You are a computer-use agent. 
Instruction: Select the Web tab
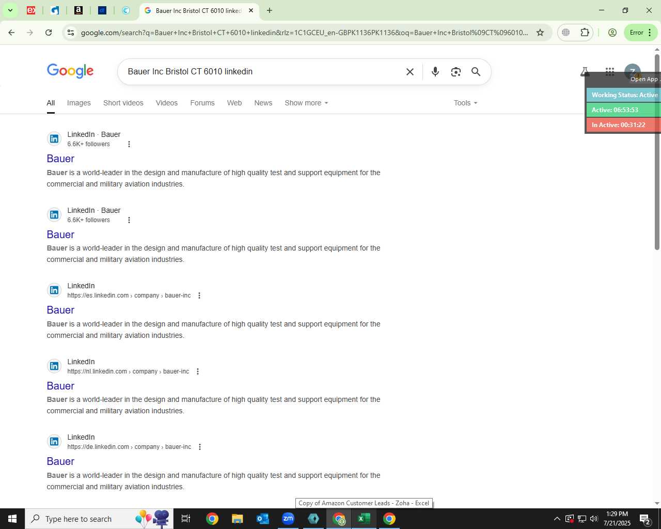coord(234,103)
